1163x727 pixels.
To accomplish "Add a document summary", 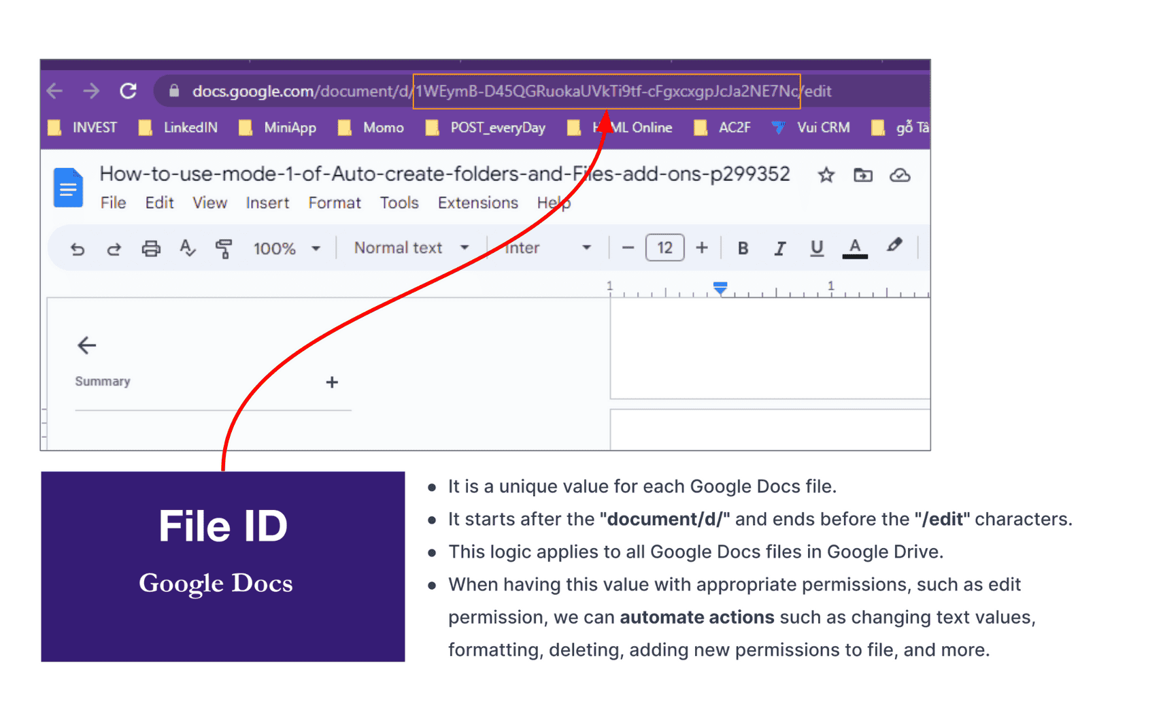I will click(331, 382).
